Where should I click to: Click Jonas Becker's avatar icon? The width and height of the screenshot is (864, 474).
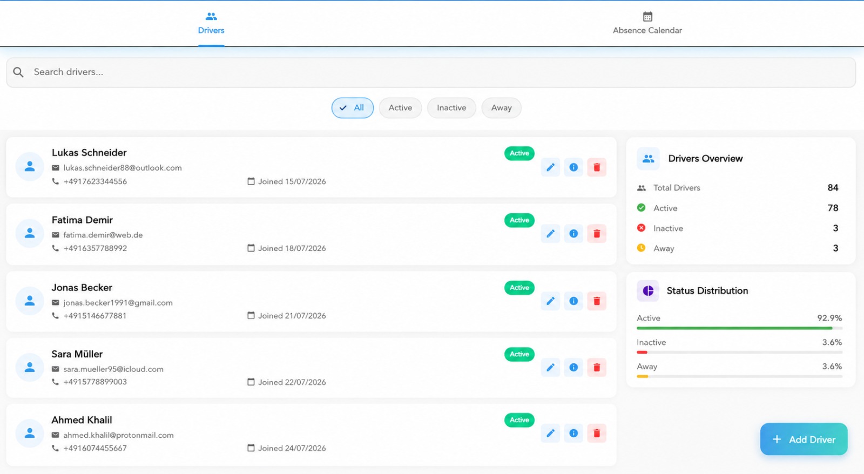pyautogui.click(x=30, y=301)
